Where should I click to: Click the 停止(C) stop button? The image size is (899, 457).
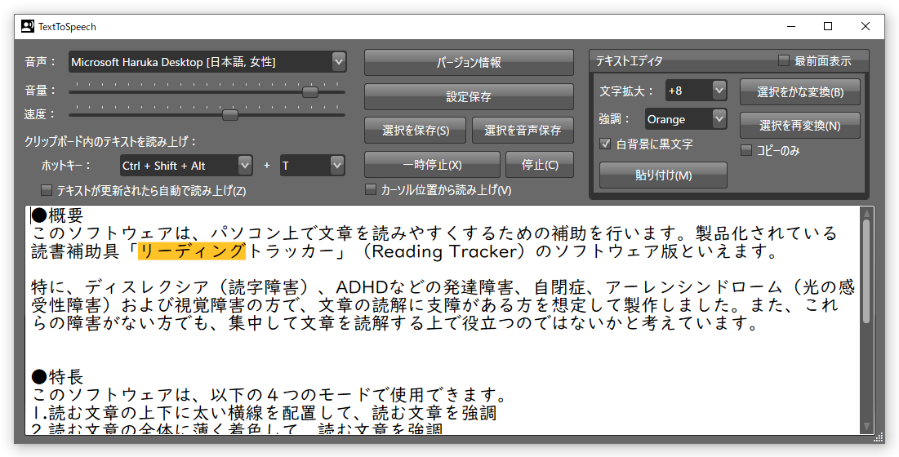[540, 165]
